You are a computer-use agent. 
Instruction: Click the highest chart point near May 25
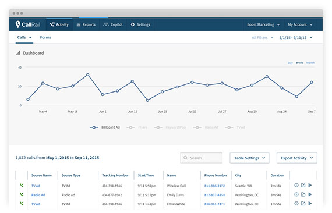click(87, 74)
